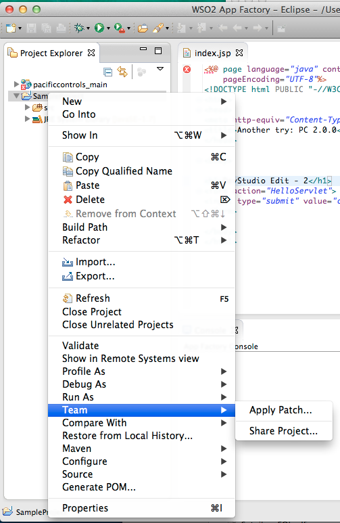Choose Refresh from context menu
The height and width of the screenshot is (523, 340).
pyautogui.click(x=141, y=298)
